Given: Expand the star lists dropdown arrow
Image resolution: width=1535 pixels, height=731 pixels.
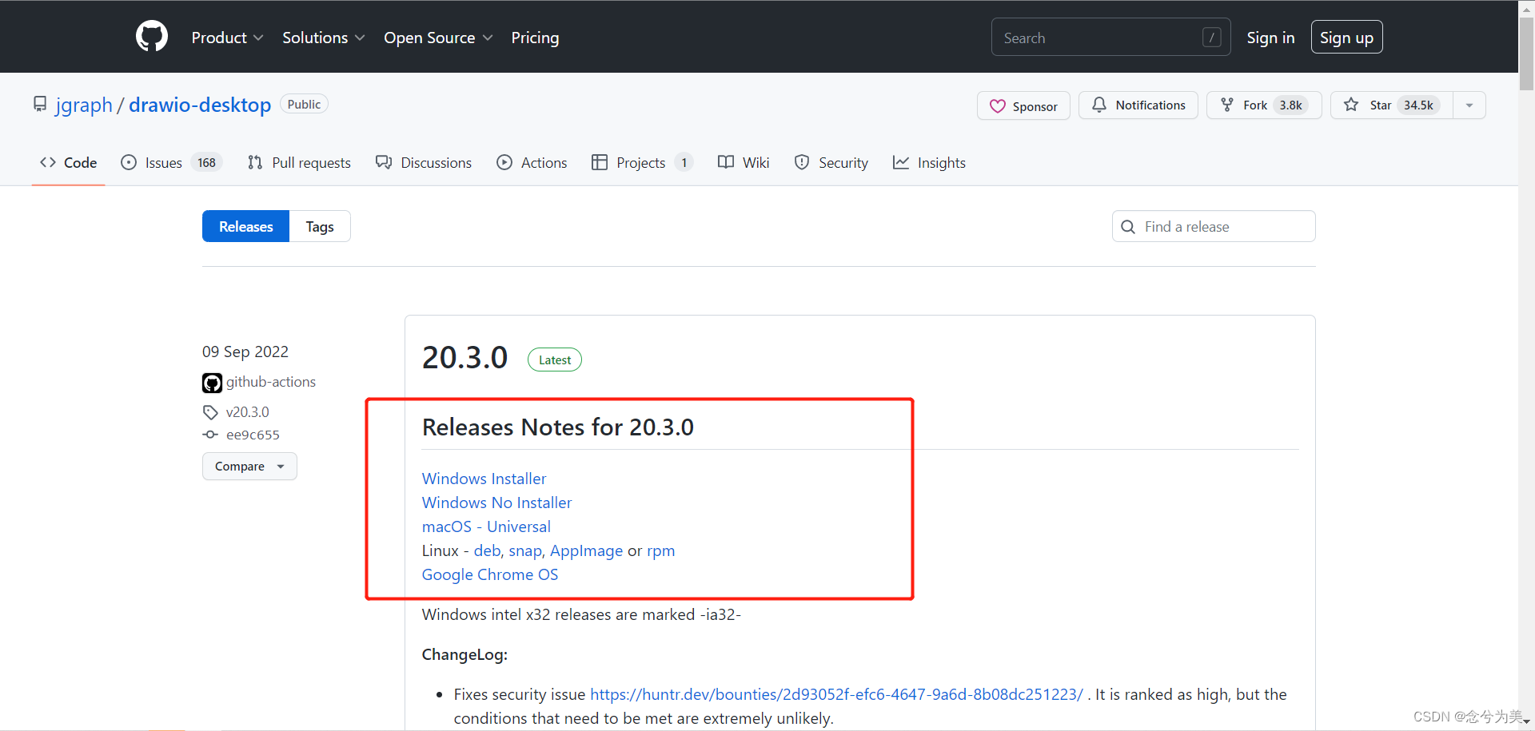Looking at the screenshot, I should (x=1469, y=105).
